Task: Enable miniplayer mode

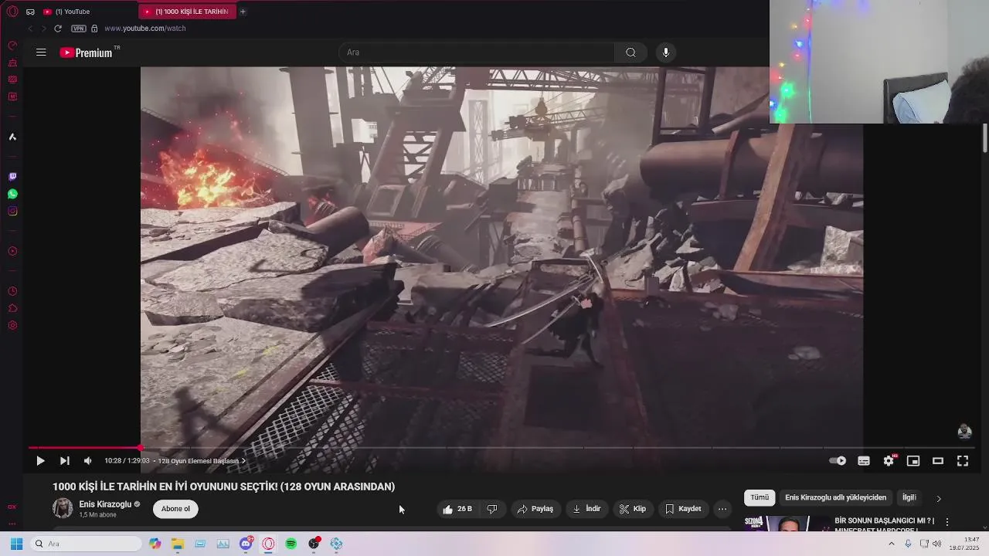Action: pyautogui.click(x=913, y=461)
